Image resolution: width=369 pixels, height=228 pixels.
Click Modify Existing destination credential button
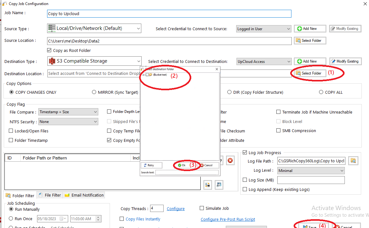pos(345,61)
